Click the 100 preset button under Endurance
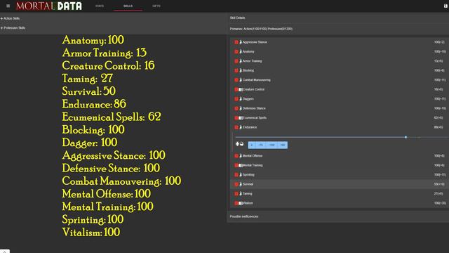Screen dimensions: 449x253 pyautogui.click(x=282, y=145)
